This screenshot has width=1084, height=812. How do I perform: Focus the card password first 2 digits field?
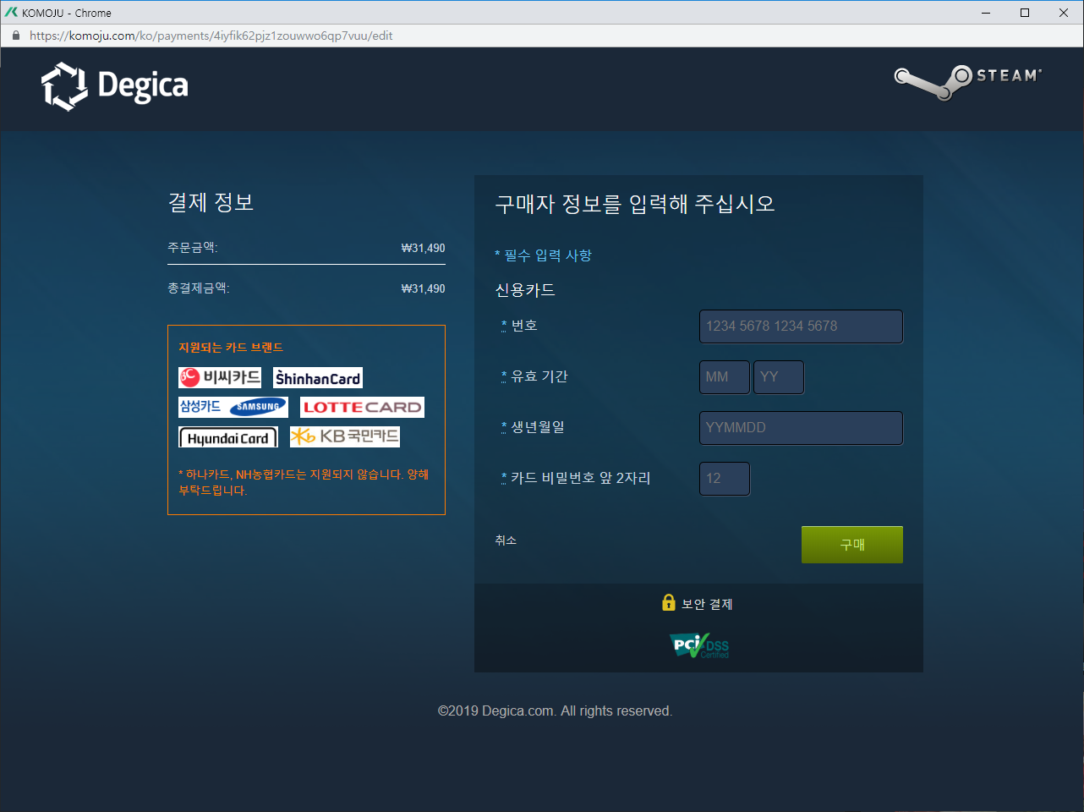(x=725, y=479)
